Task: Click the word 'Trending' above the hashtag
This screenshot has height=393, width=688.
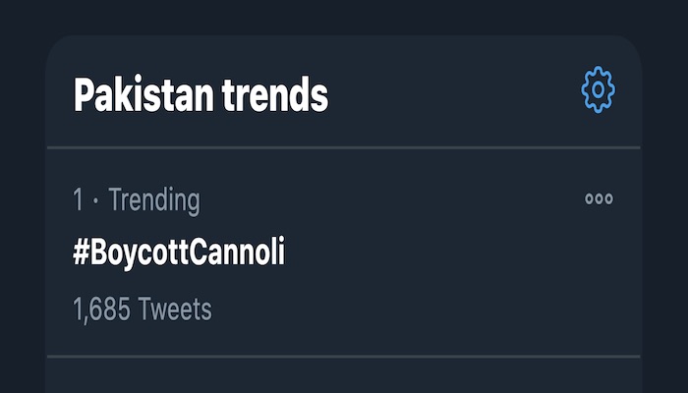Action: click(x=154, y=200)
